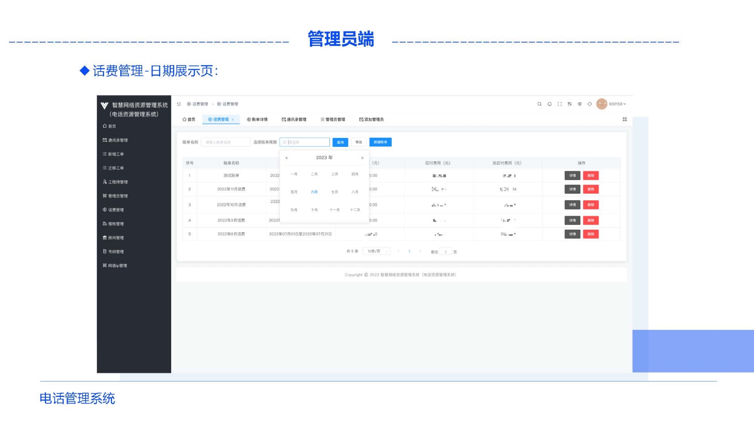Image resolution: width=754 pixels, height=424 pixels.
Task: Toggle fullscreen mode icon
Action: tap(560, 104)
